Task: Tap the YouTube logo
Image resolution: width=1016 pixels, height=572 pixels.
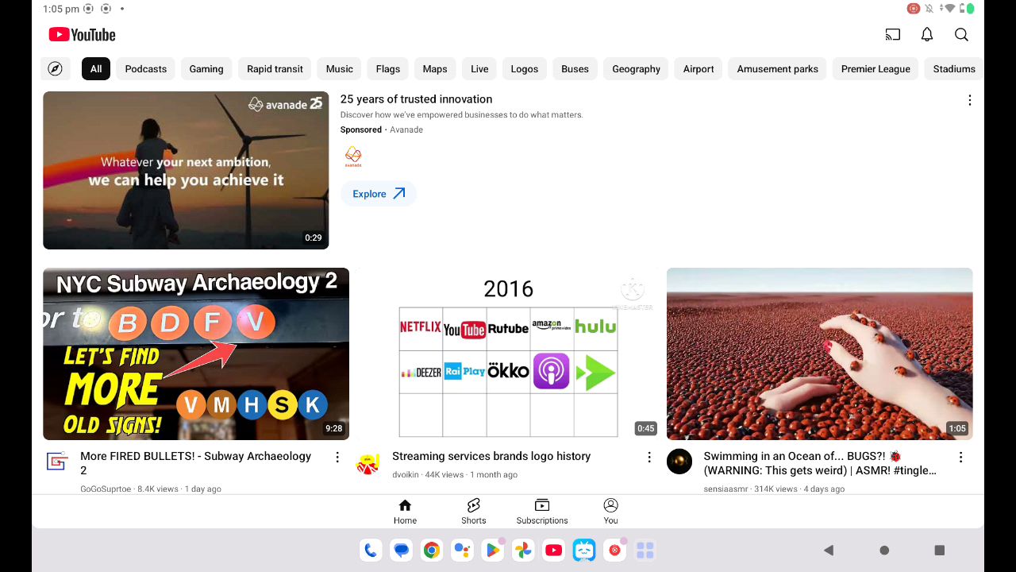Action: pos(83,35)
